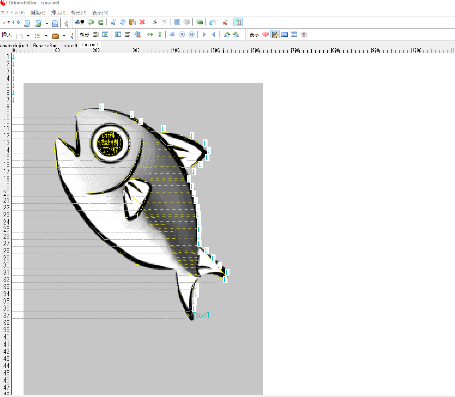Image resolution: width=455 pixels, height=397 pixels.
Task: Expand the dropdown arrow beside export file icon
Action: [x=47, y=23]
